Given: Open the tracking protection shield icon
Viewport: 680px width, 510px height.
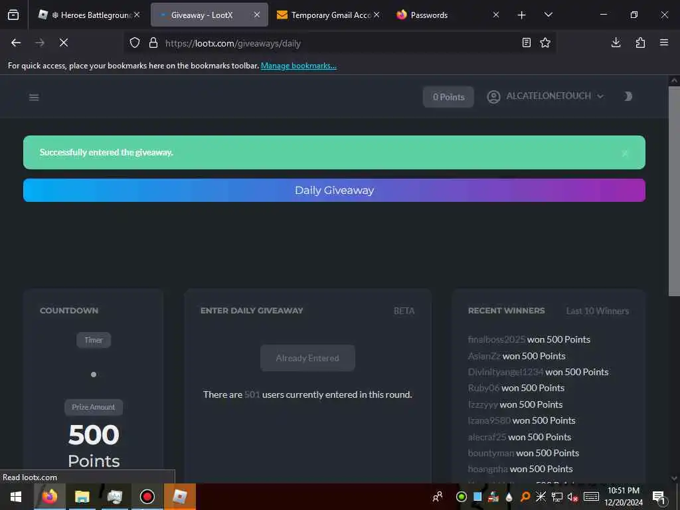Looking at the screenshot, I should click(135, 43).
